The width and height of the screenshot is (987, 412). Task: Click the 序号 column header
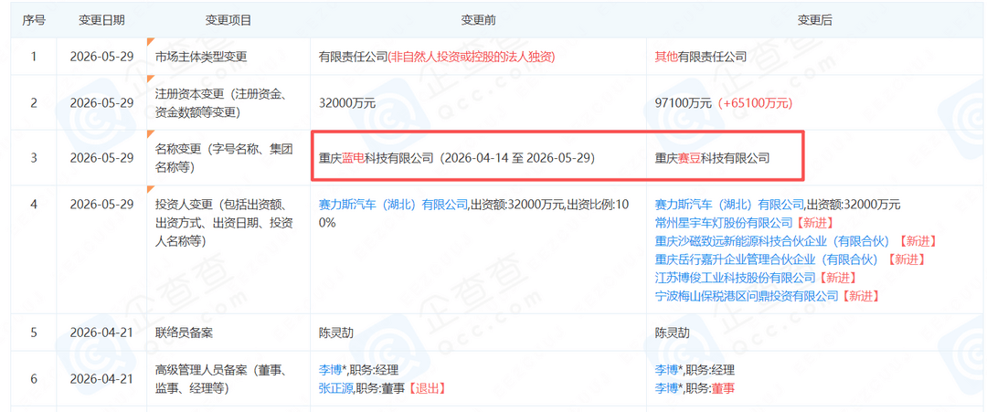34,20
